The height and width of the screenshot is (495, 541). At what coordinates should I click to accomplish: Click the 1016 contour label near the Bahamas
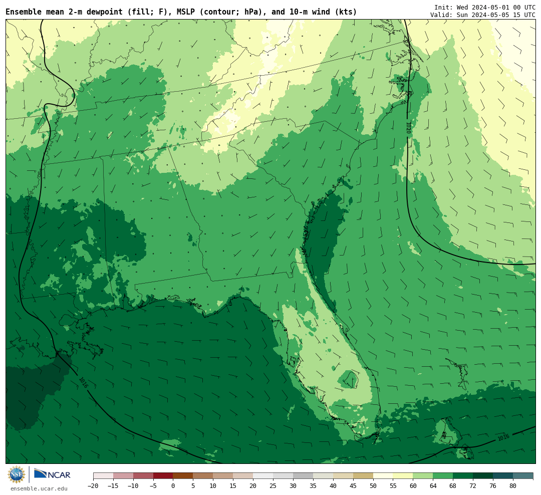(503, 437)
